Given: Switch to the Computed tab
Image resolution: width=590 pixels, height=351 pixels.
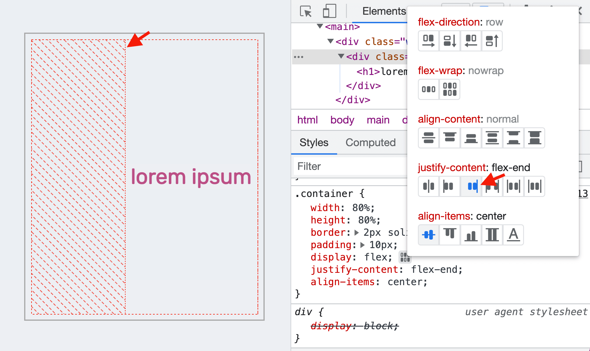Looking at the screenshot, I should pyautogui.click(x=370, y=143).
